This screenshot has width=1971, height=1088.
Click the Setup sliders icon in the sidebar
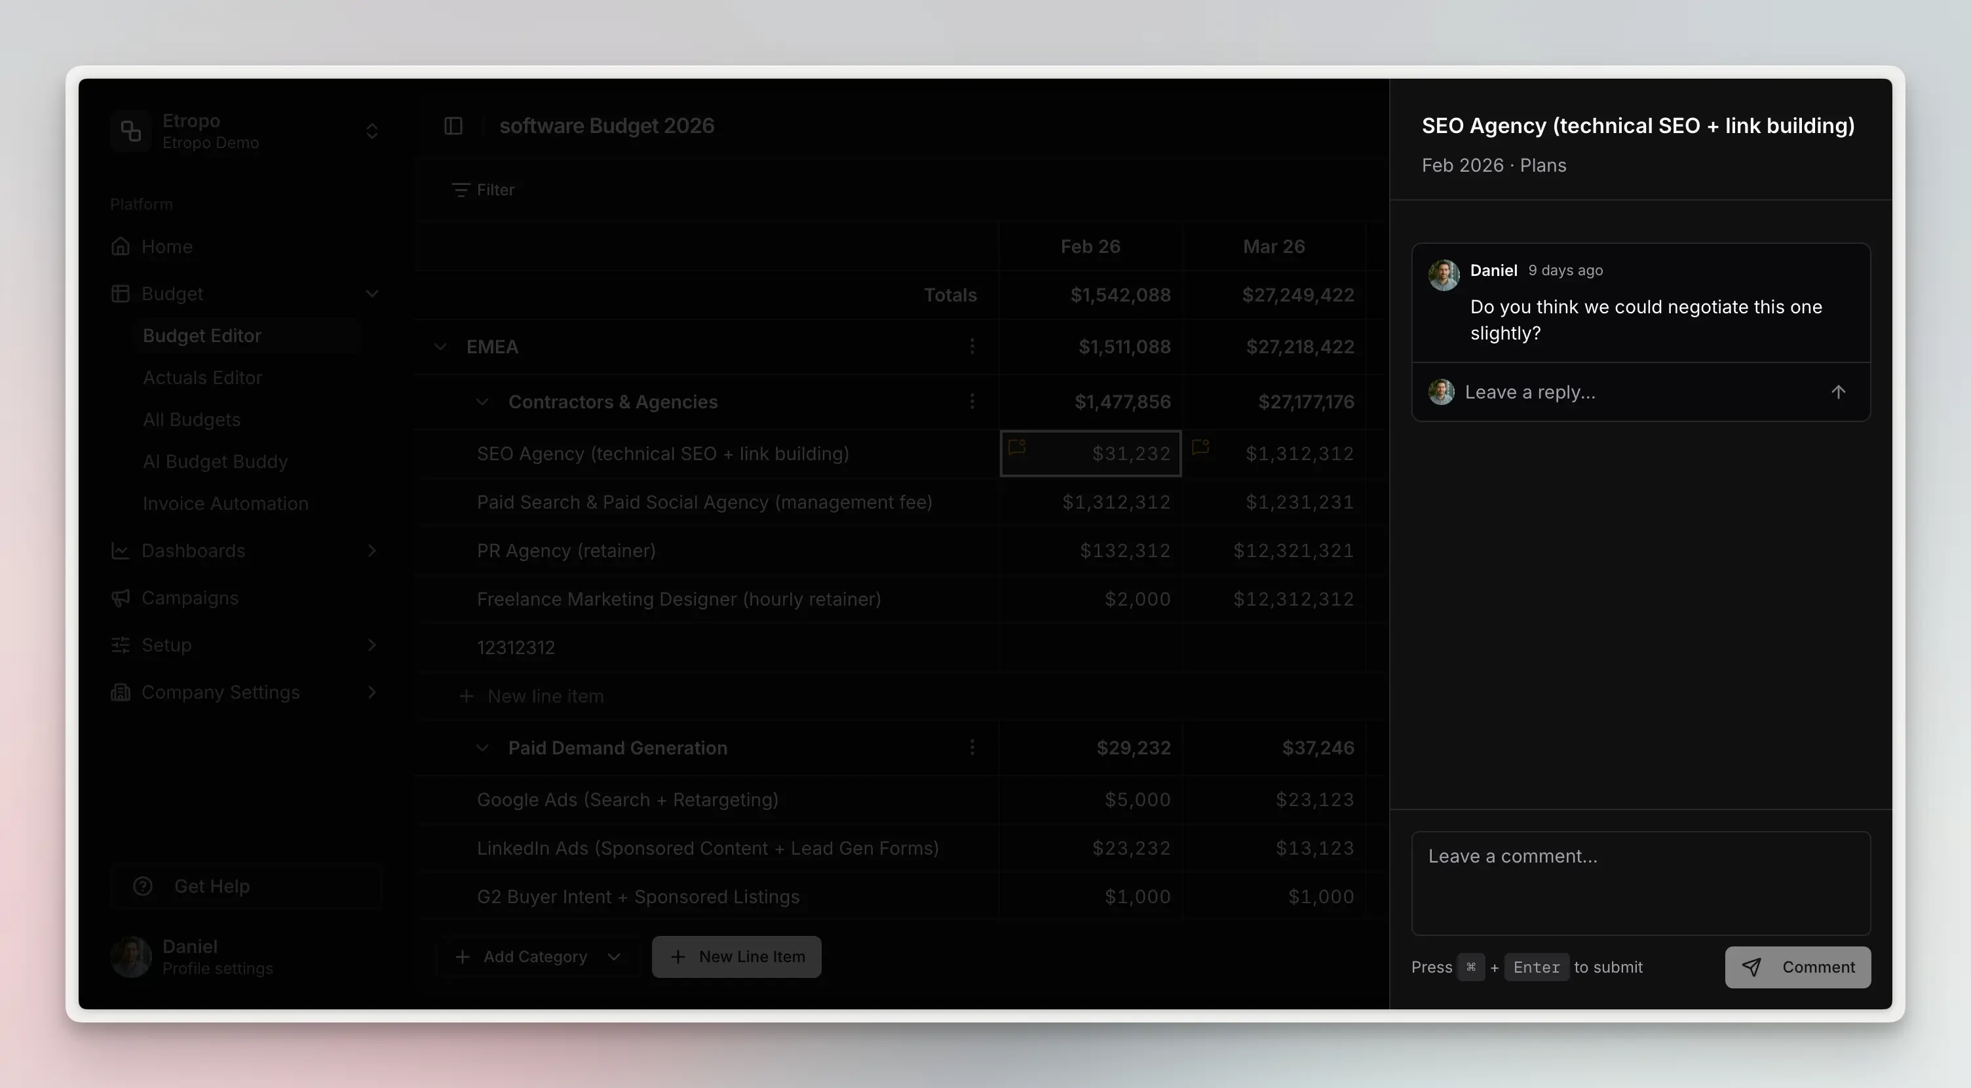(121, 644)
